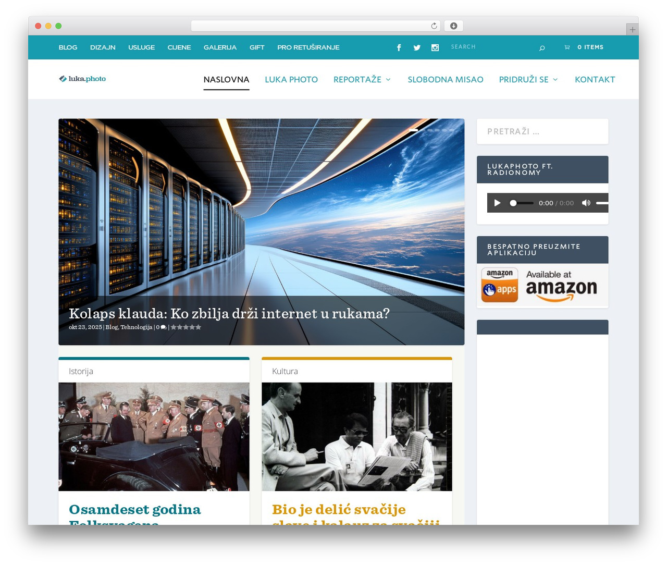Screen dimensions: 667x565
Task: Visit the Usluge top bar link
Action: [142, 47]
